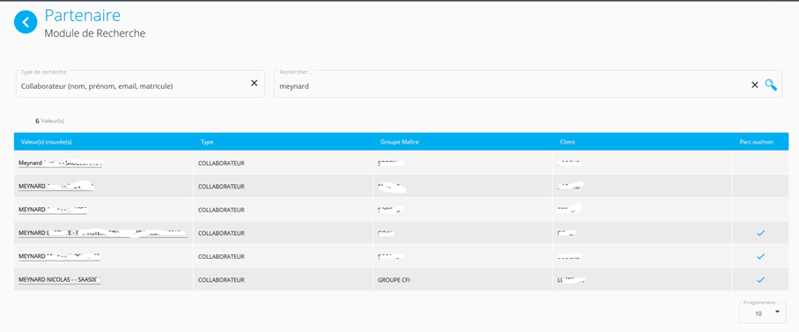The image size is (799, 332).
Task: Open the lowercase 'Meynard' first result link
Action: (x=61, y=164)
